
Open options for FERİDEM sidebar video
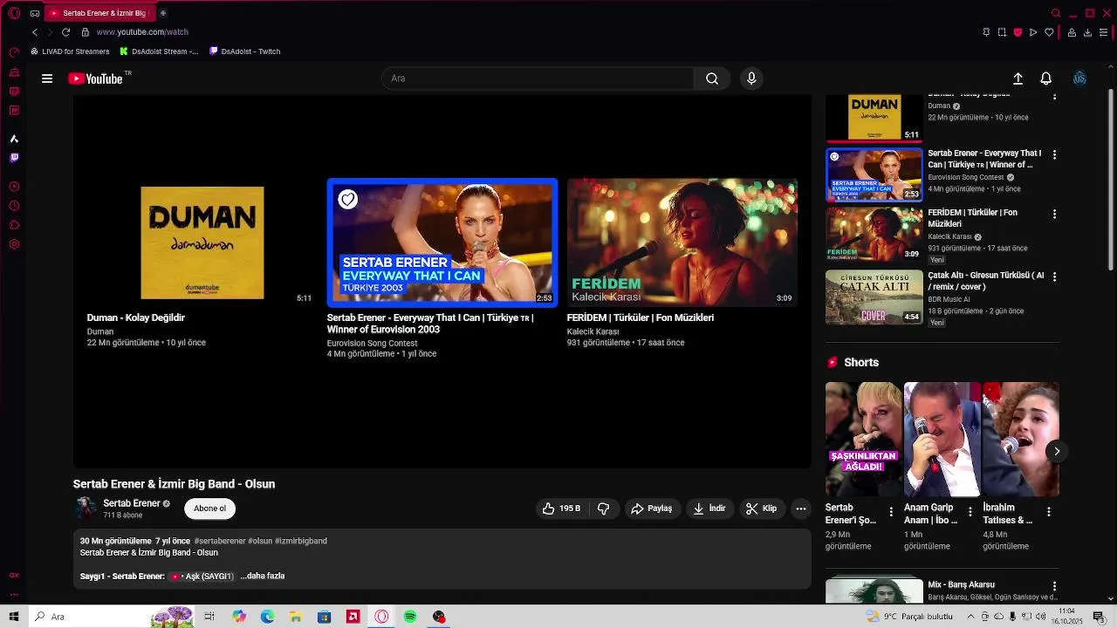click(x=1054, y=214)
